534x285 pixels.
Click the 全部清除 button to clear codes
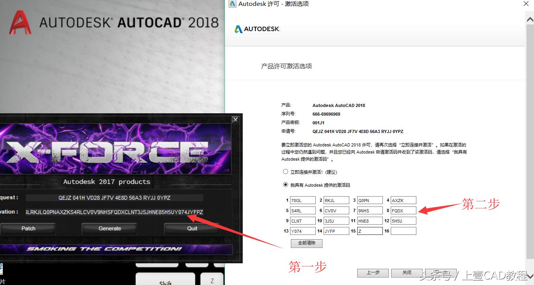(306, 243)
